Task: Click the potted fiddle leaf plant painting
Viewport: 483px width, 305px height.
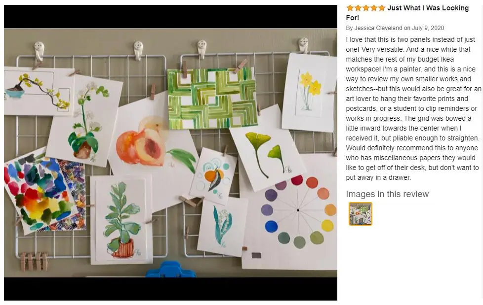Action: pos(121,220)
